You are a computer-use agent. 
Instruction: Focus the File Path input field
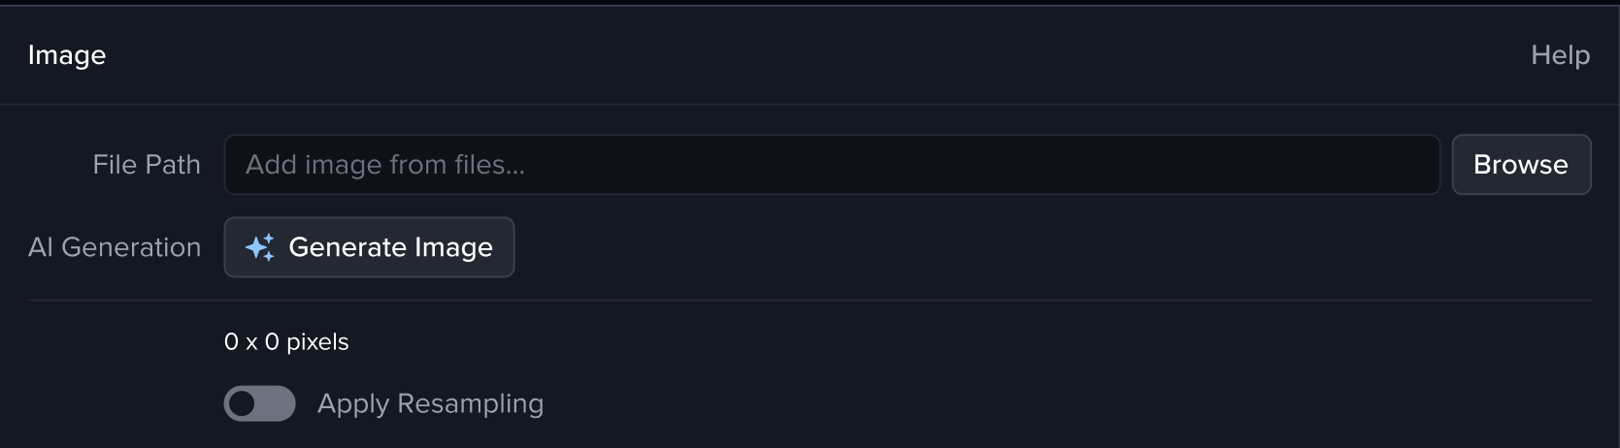[x=831, y=165]
